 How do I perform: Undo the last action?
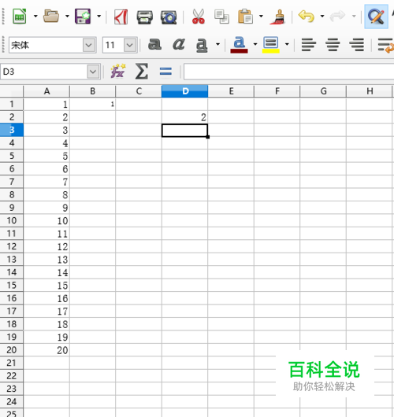(x=306, y=17)
